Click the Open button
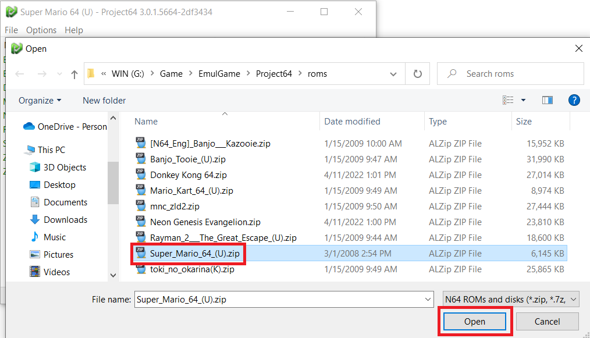The width and height of the screenshot is (590, 338). point(474,322)
